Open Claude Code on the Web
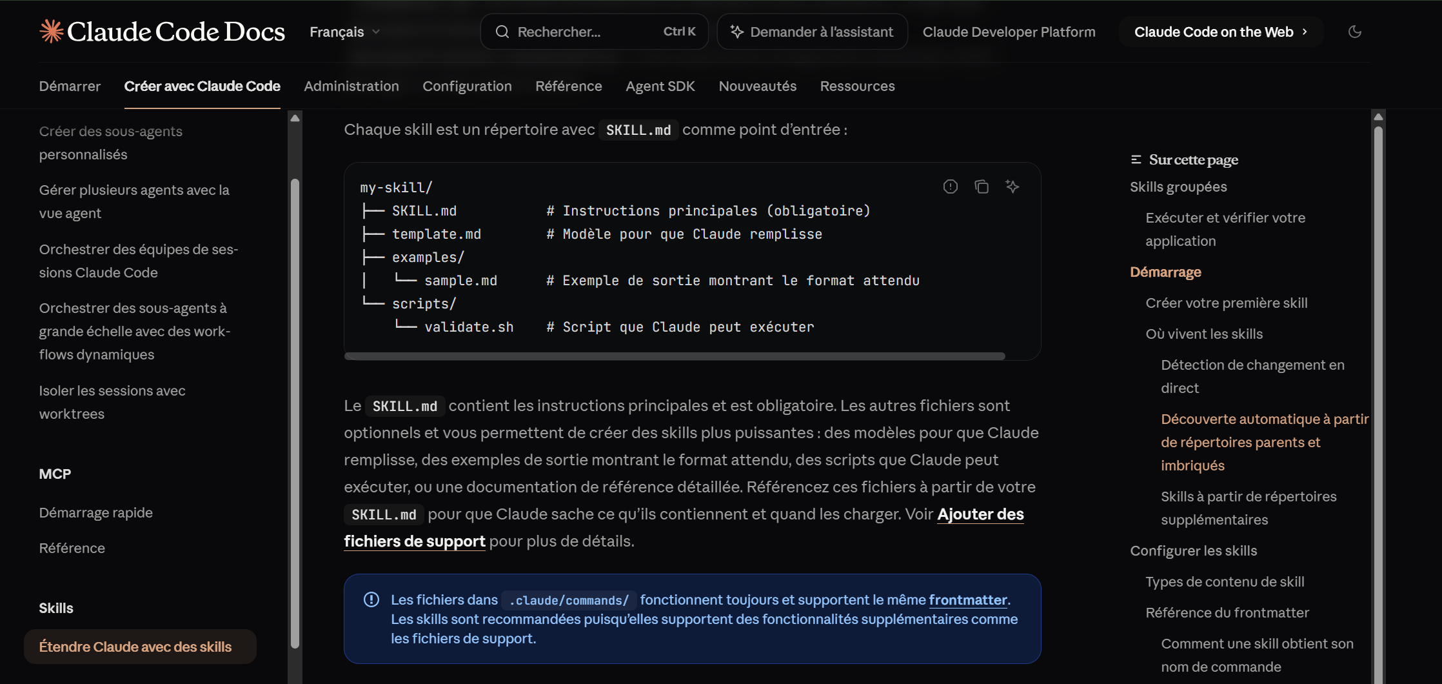Viewport: 1442px width, 684px height. point(1221,32)
